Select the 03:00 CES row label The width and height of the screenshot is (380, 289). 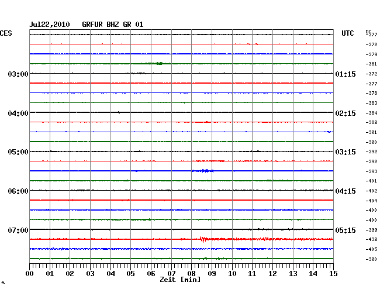(18, 74)
